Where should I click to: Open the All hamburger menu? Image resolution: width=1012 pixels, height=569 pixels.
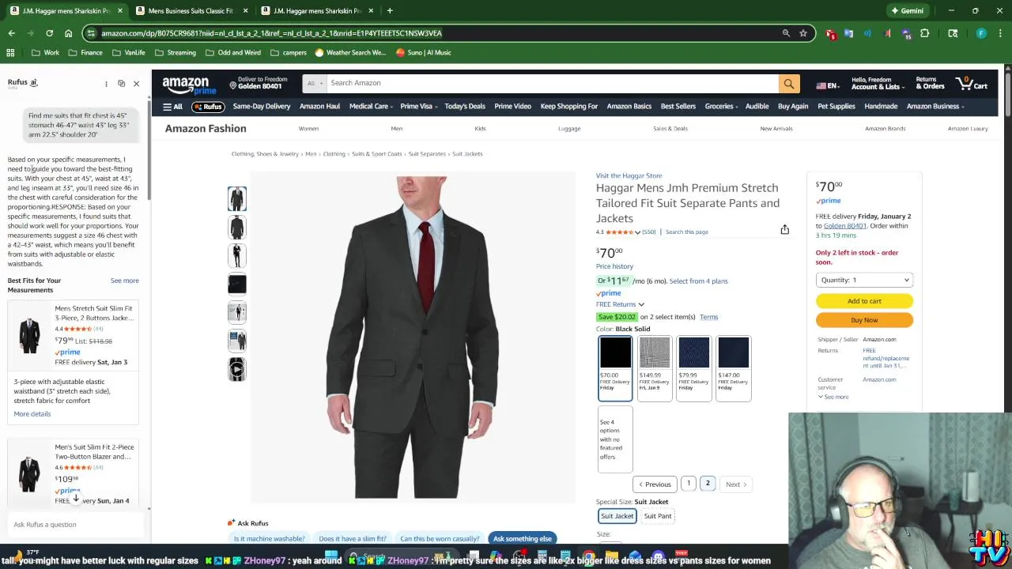172,107
